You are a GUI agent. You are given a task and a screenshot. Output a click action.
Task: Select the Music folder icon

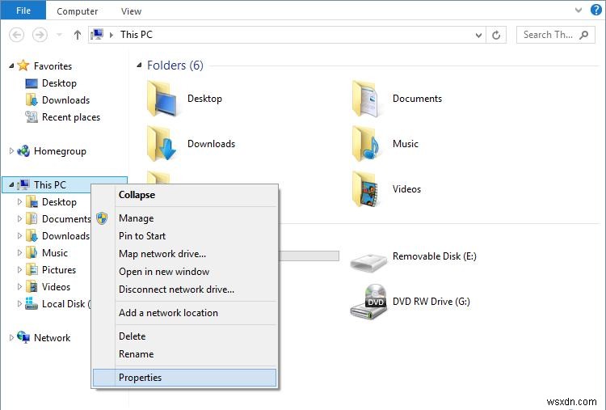366,143
